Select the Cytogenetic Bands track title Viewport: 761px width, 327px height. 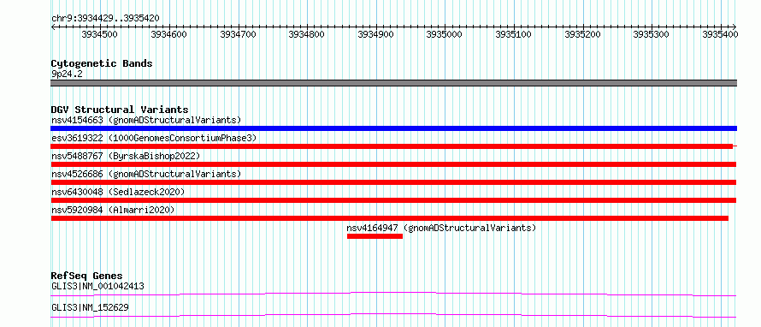[x=102, y=63]
